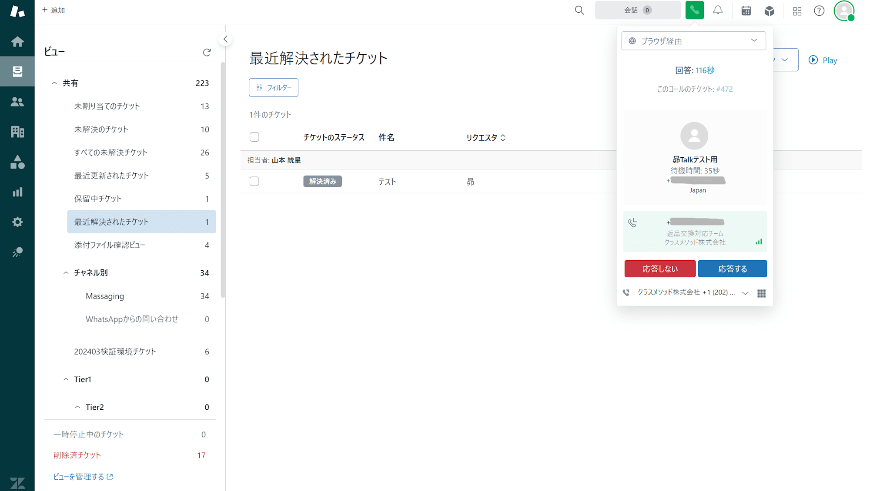Open the 一時停止中のチケット view
Image resolution: width=870 pixels, height=491 pixels.
pyautogui.click(x=130, y=435)
